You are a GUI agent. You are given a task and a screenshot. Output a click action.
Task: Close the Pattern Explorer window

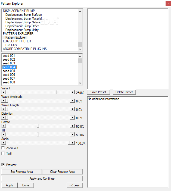click(x=168, y=4)
